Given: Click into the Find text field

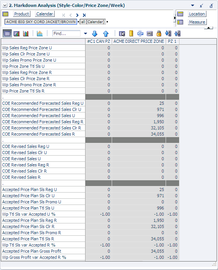Looking at the screenshot, I should [66, 34].
